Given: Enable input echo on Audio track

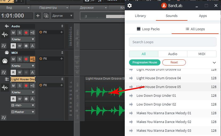Looking at the screenshot, I should pos(33,33).
